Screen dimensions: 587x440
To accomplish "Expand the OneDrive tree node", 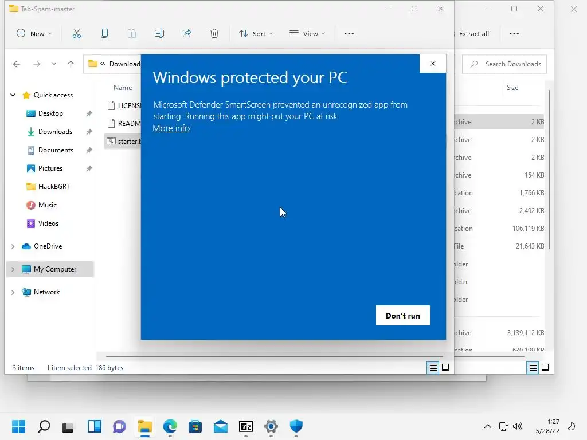I will coord(13,246).
